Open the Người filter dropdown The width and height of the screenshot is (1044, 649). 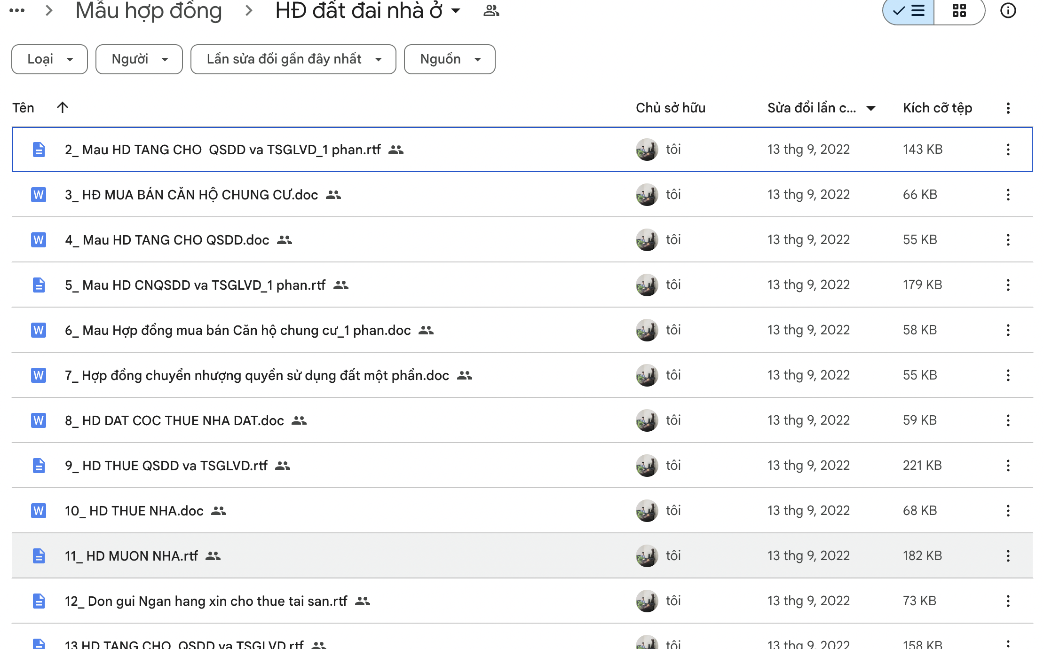(x=139, y=59)
